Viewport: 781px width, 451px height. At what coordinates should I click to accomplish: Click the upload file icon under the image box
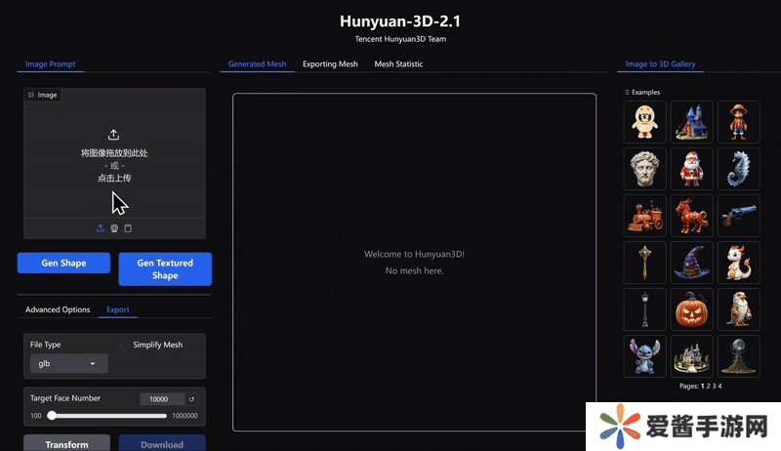point(101,228)
